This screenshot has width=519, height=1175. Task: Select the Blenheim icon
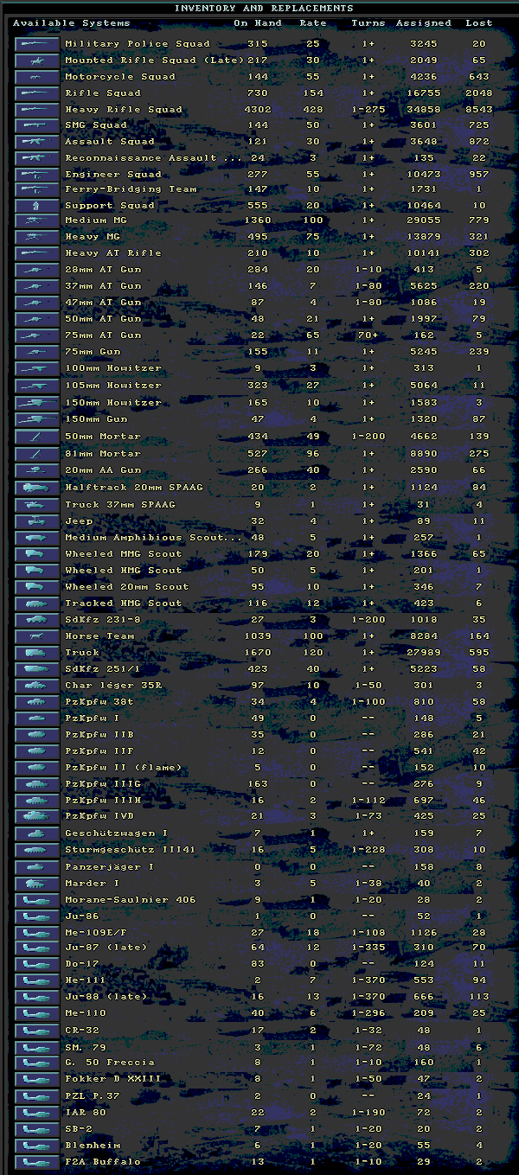point(36,1146)
